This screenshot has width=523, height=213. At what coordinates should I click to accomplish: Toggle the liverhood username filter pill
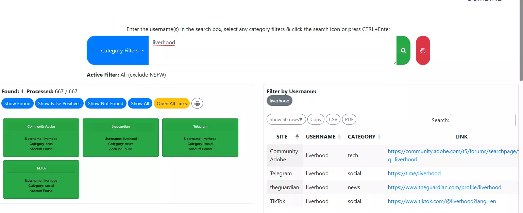click(280, 101)
